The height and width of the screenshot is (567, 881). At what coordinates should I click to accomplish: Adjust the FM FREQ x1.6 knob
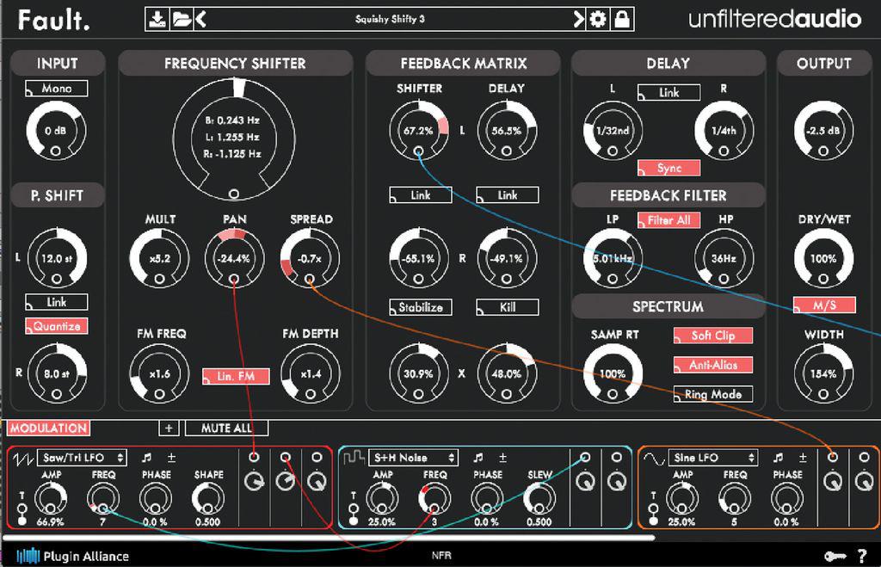tap(159, 373)
